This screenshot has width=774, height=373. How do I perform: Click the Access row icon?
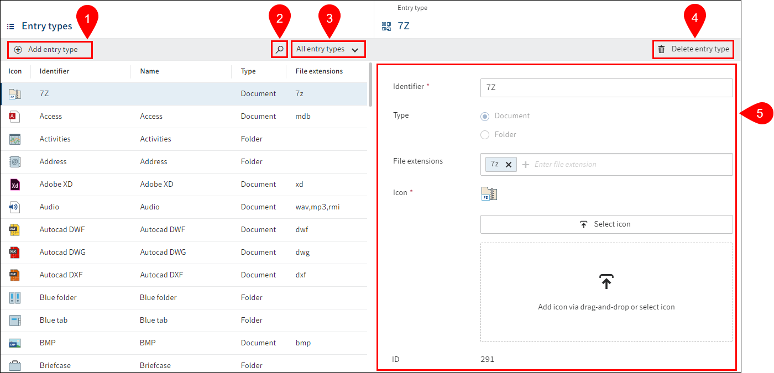tap(15, 117)
